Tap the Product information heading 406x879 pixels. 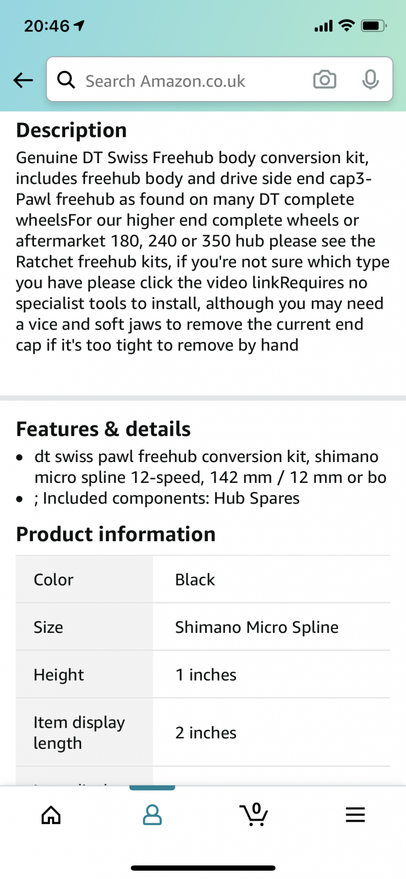116,534
